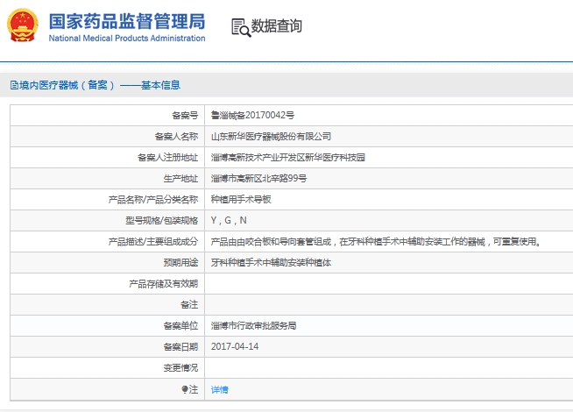
Task: Select filing number 鲁淄械备20170042号
Action: tap(252, 115)
